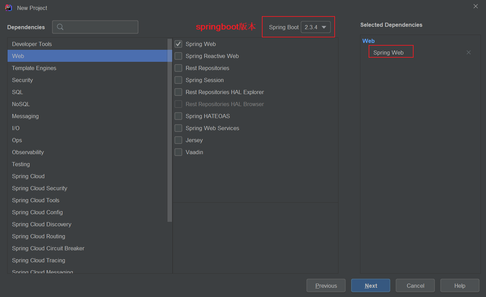Select the Observability category
The width and height of the screenshot is (486, 297).
tap(88, 152)
